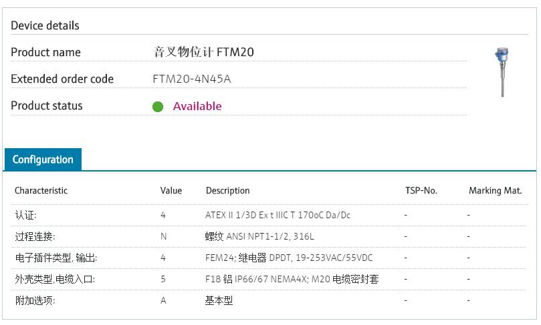Select the 认证 characteristic row
The width and height of the screenshot is (541, 325).
26,216
